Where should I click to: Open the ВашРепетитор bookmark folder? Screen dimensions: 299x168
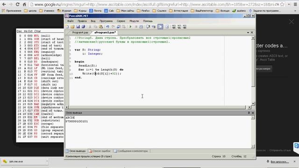[x=202, y=11]
